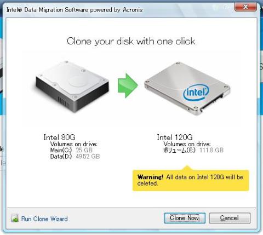
Task: Click the Run Clone Wizard icon
Action: pyautogui.click(x=15, y=218)
